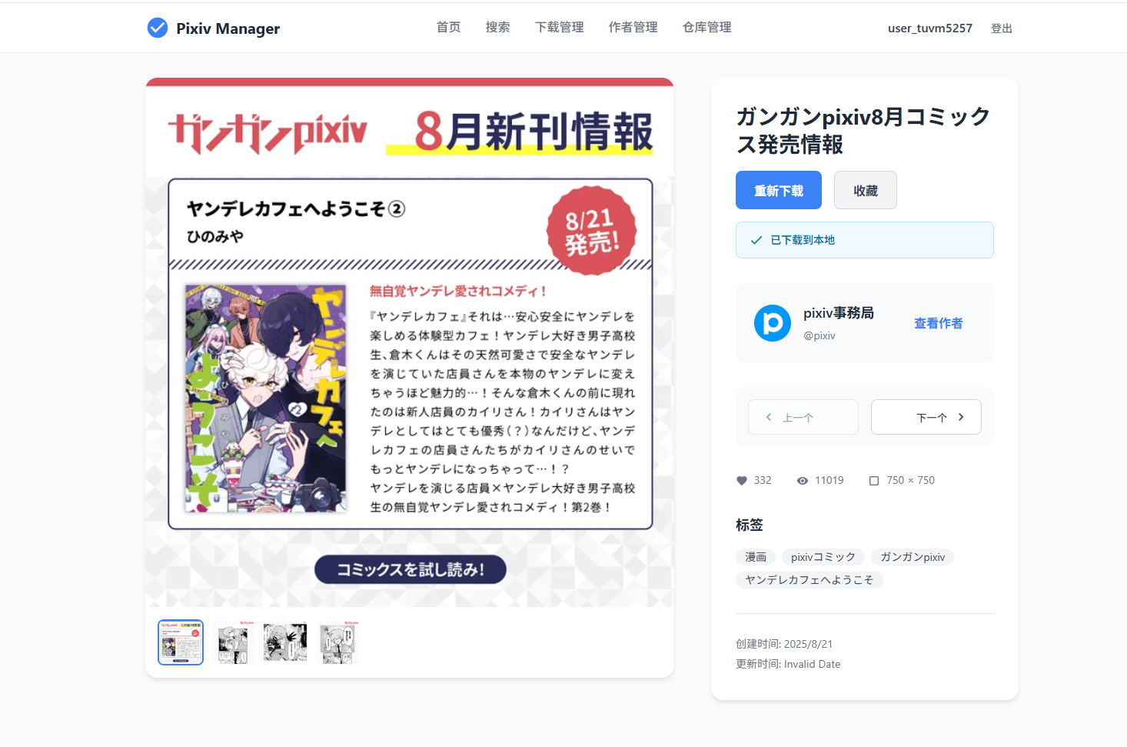Click the 下一个 next button
Viewport: 1127px width, 747px height.
(x=926, y=417)
